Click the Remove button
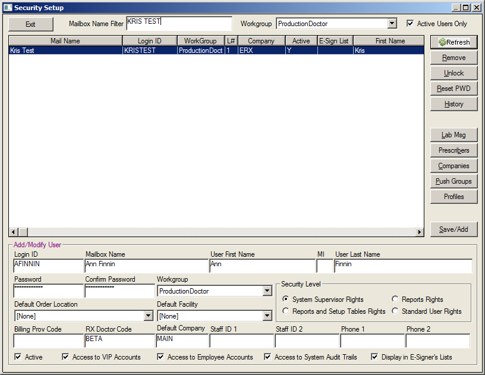 pos(453,58)
